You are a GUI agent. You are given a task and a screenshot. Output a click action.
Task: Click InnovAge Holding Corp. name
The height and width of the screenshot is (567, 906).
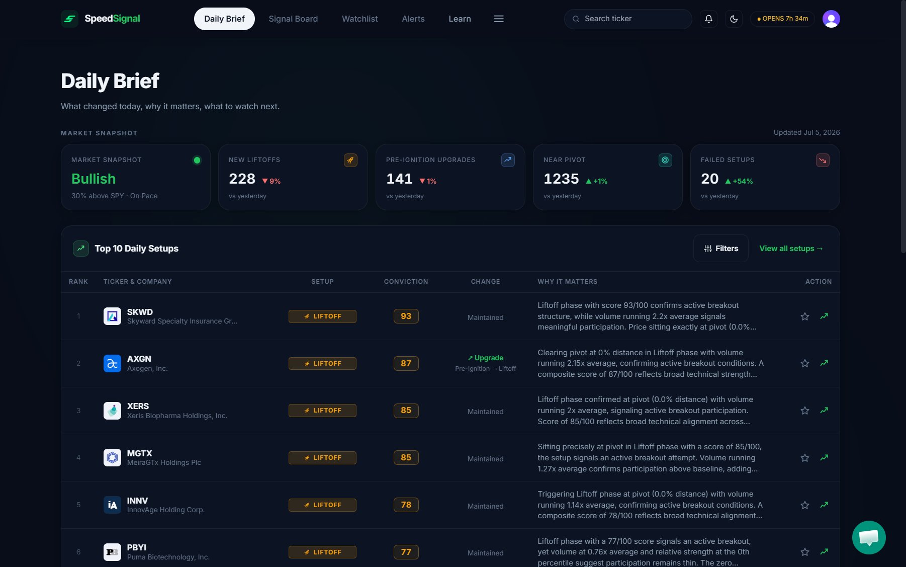[x=166, y=510]
